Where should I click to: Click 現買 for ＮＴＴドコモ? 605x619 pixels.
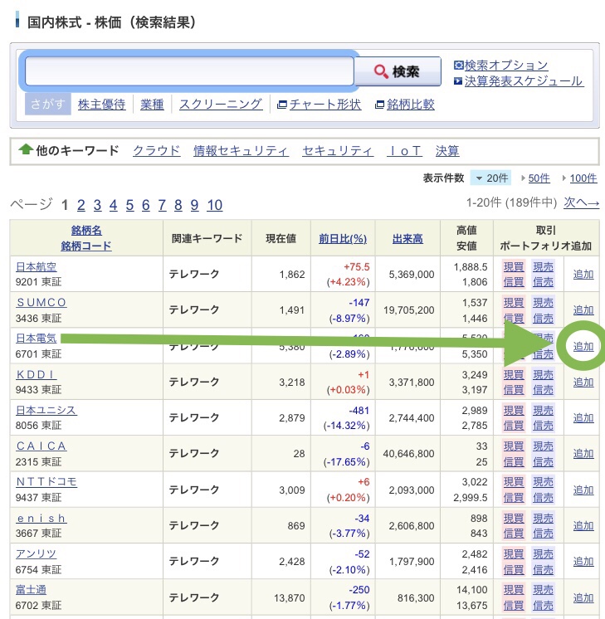tap(514, 482)
